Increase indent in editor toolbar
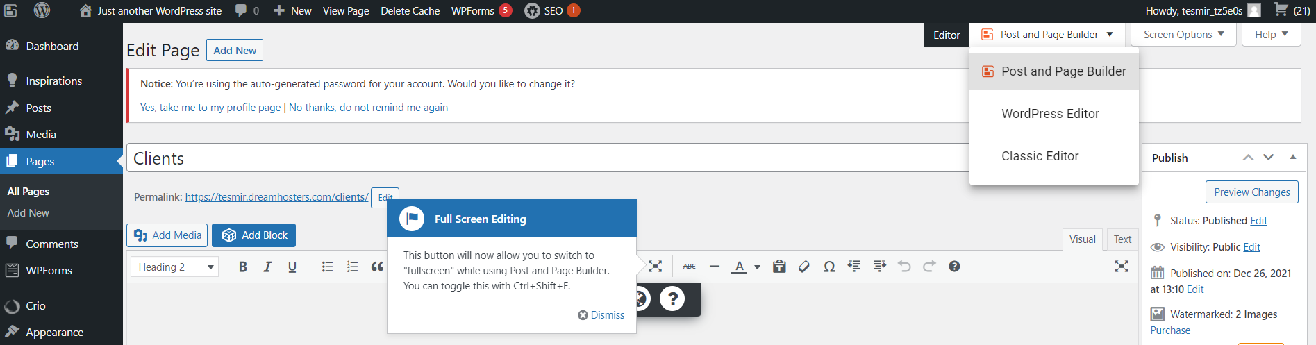This screenshot has height=345, width=1316. point(880,267)
